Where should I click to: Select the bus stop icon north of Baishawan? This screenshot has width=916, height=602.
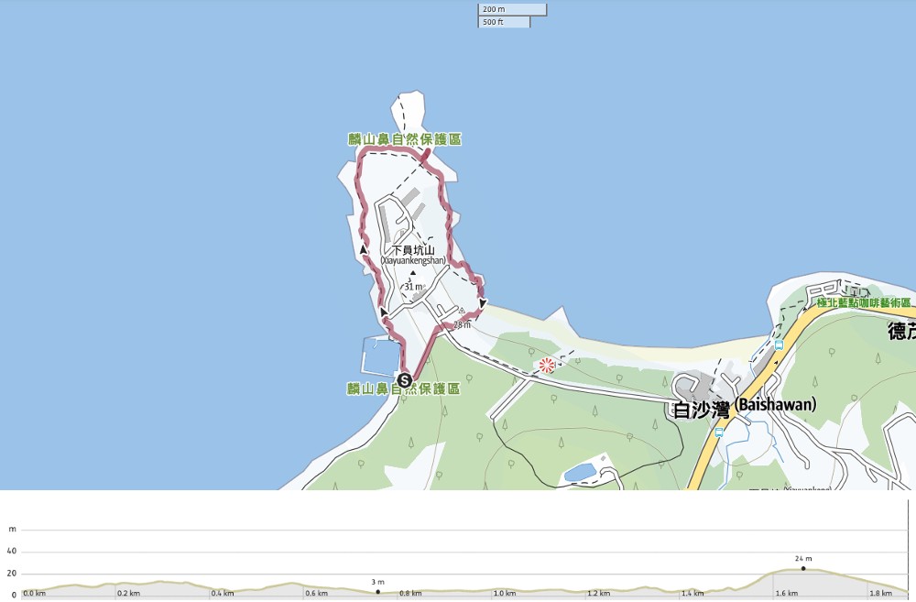pos(779,345)
